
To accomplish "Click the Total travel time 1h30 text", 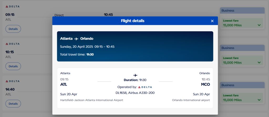I will coord(77,54).
